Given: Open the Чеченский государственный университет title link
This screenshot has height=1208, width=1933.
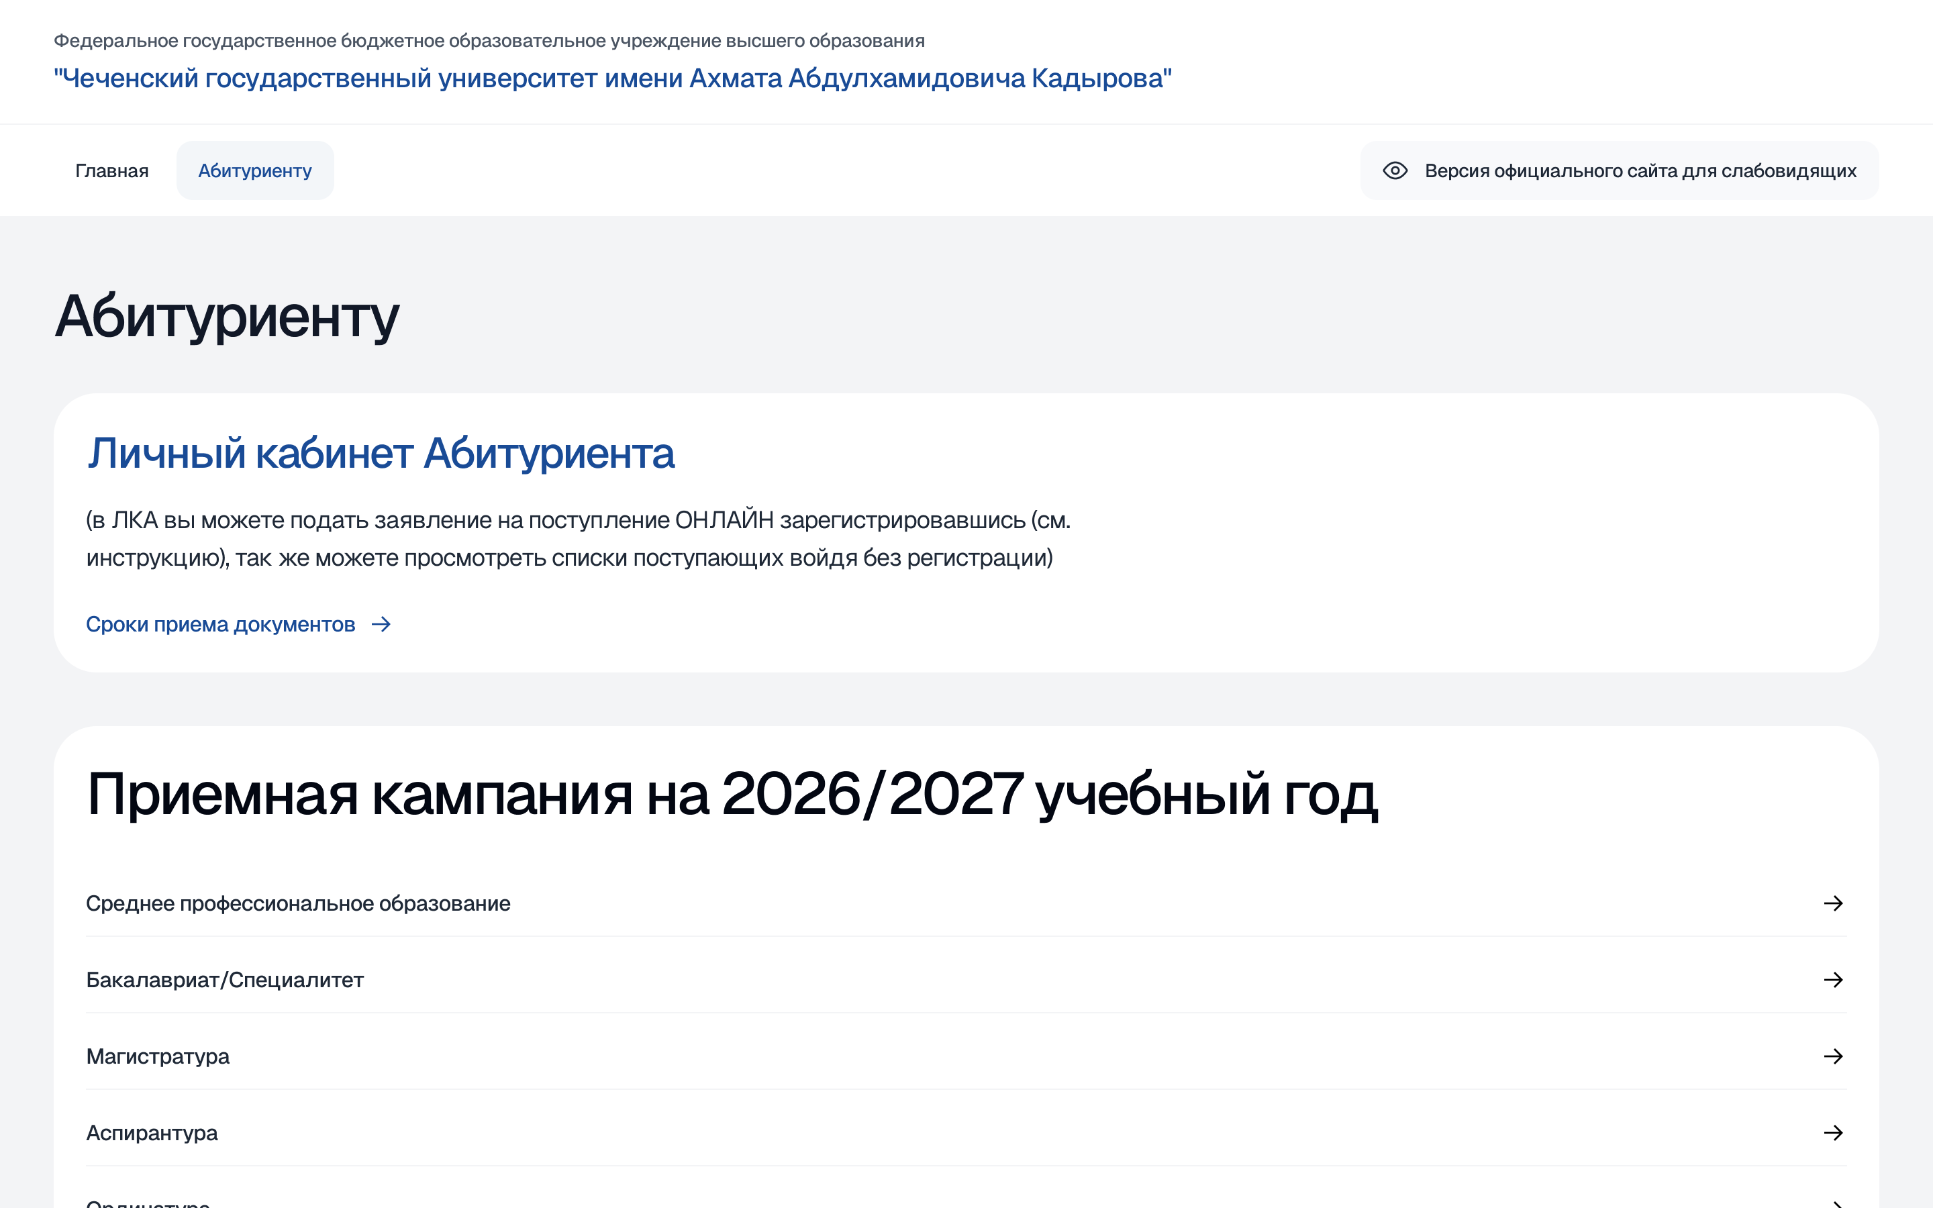Looking at the screenshot, I should pos(613,79).
